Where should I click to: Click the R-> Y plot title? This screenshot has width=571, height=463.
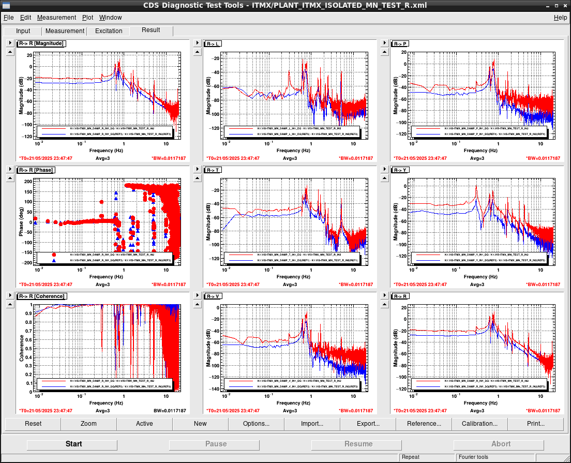coord(400,170)
